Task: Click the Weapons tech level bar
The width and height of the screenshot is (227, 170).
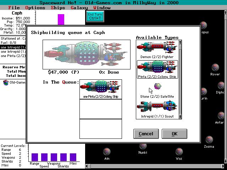Action: (54, 157)
